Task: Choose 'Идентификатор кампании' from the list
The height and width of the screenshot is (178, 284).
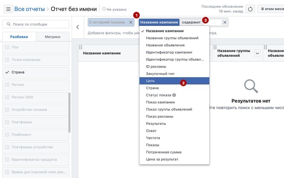Action: [x=174, y=52]
